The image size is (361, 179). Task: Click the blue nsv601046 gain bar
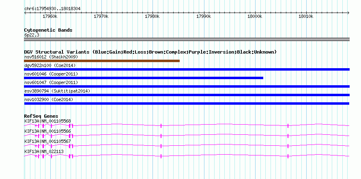[144, 78]
